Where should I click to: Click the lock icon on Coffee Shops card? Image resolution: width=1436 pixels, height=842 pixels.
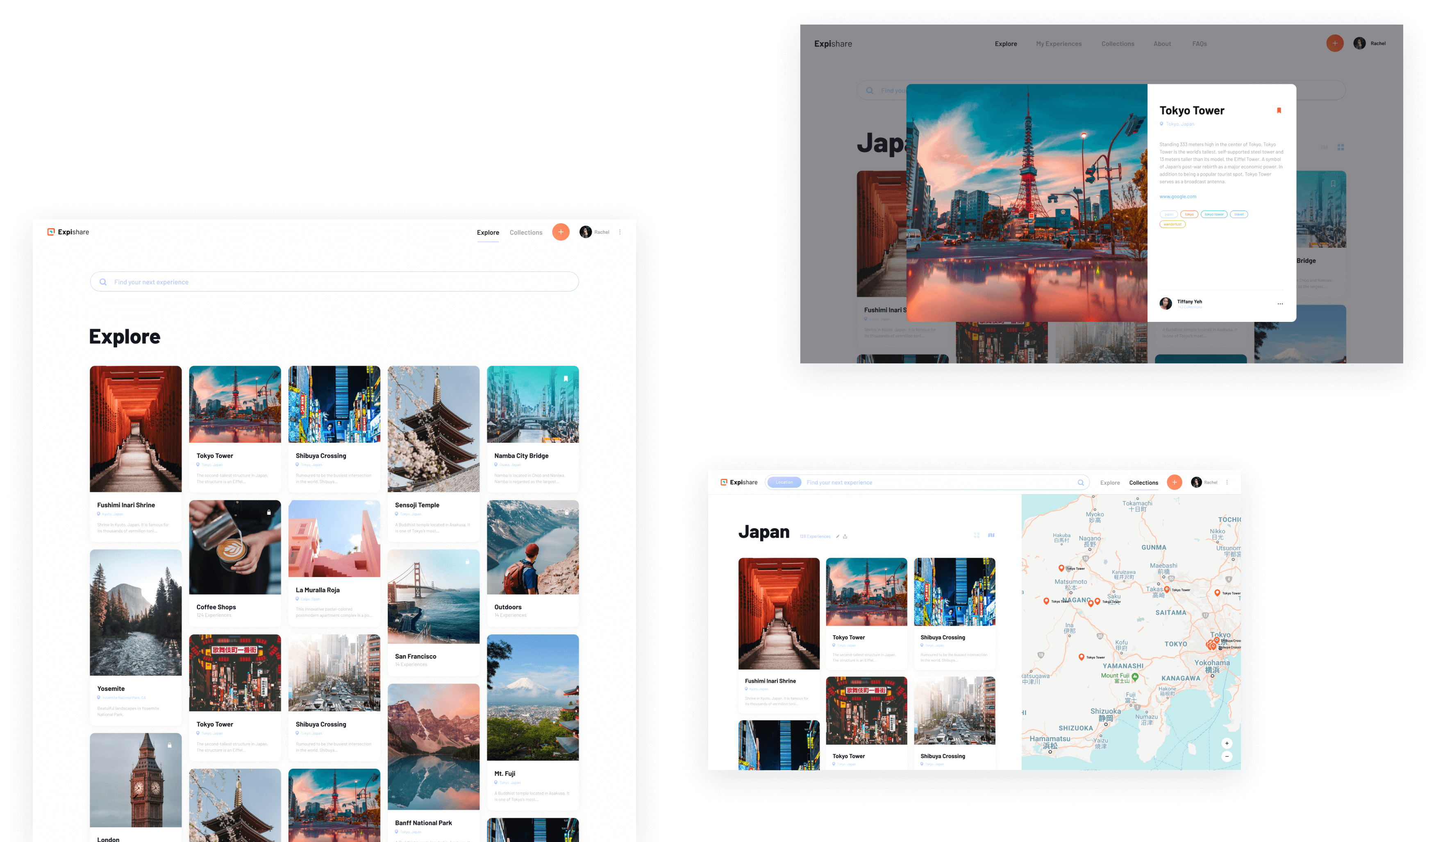[x=269, y=512]
